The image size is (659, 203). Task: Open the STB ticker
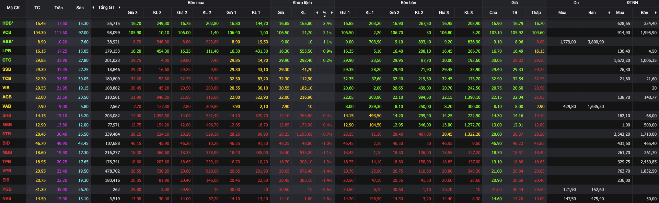[7, 134]
